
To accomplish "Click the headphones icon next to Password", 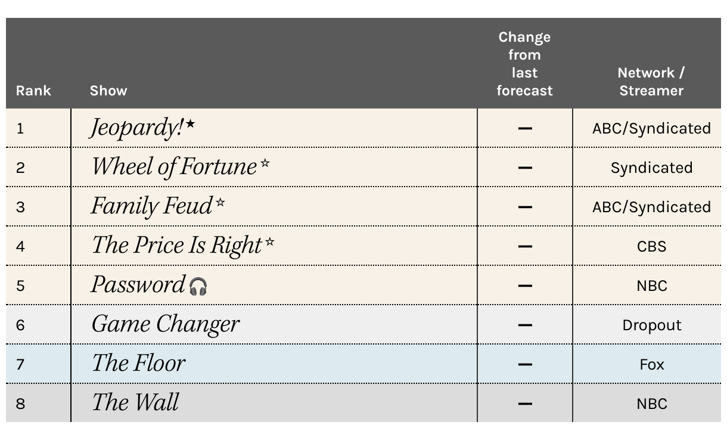I will [198, 287].
